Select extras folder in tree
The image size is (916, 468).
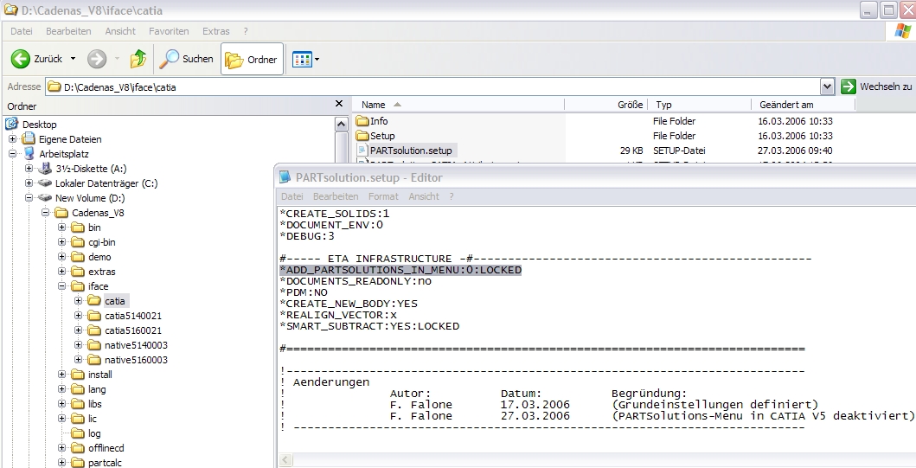tap(102, 272)
